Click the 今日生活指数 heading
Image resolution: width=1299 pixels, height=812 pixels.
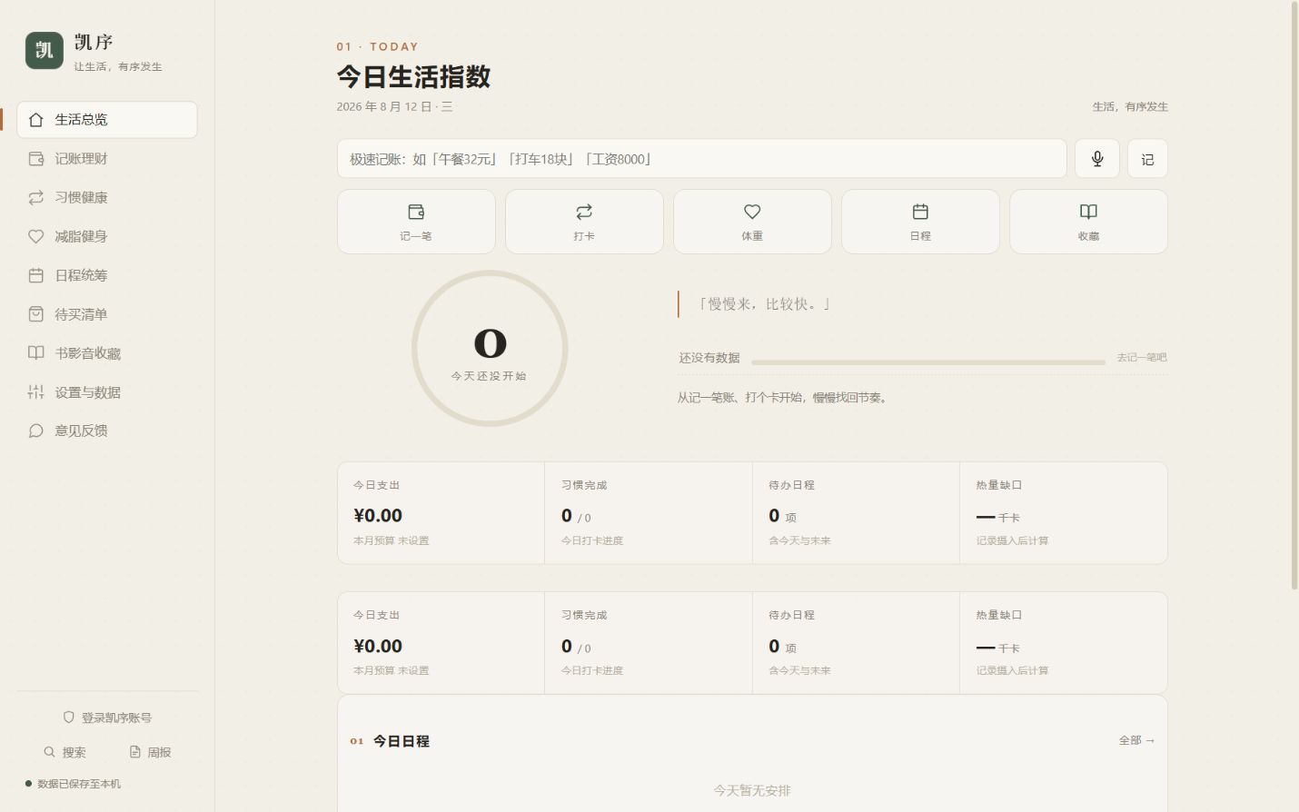tap(414, 76)
